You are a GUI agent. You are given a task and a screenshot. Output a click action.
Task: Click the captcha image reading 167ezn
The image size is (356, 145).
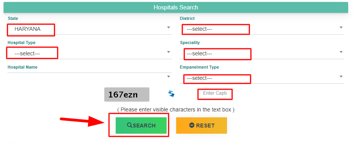127,94
